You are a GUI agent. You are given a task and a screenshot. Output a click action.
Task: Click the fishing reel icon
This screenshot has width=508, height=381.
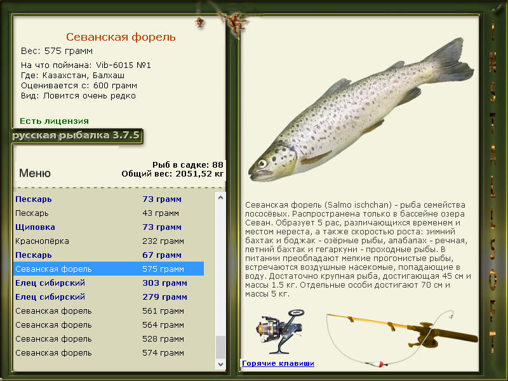point(280,331)
